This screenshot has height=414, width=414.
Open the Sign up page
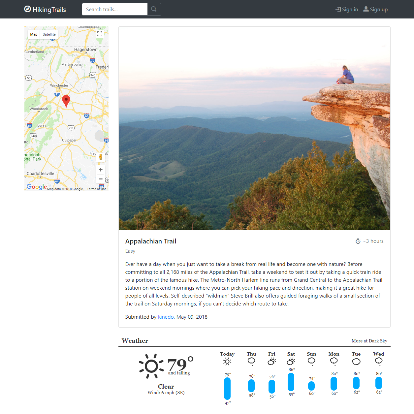(x=375, y=9)
